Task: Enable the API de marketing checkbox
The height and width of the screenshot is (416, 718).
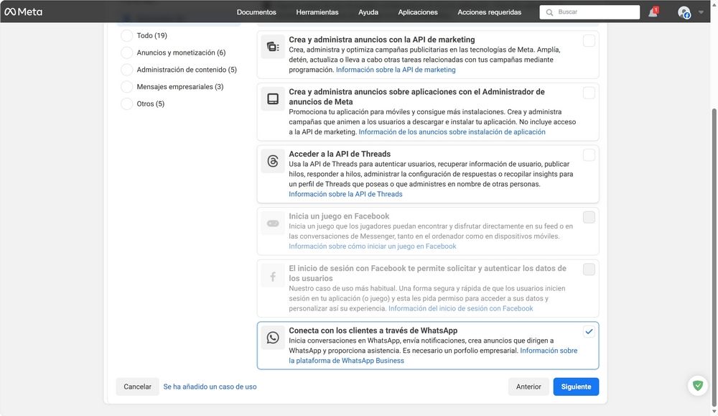Action: (589, 41)
